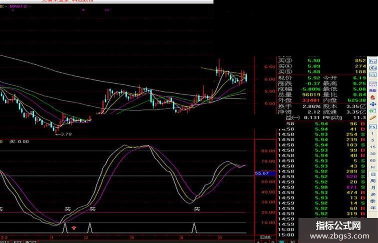Select the yearly (年) period
The image size is (378, 243).
(373, 207)
